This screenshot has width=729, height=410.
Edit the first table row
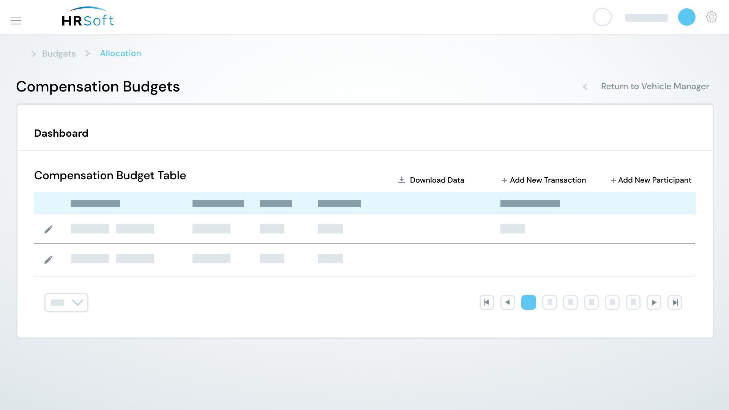(48, 229)
